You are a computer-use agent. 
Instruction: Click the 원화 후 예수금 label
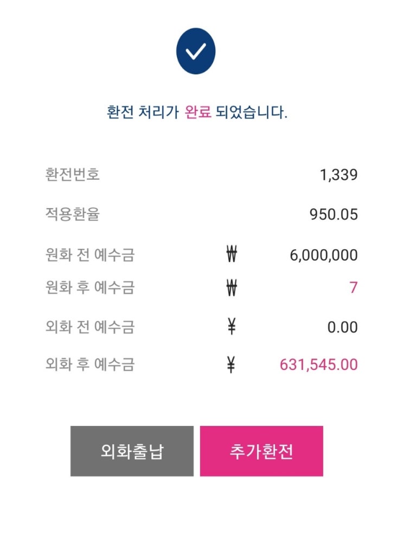[x=90, y=287]
